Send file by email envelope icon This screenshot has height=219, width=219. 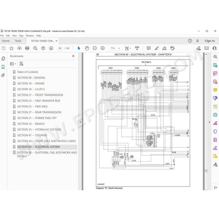tap(206, 48)
